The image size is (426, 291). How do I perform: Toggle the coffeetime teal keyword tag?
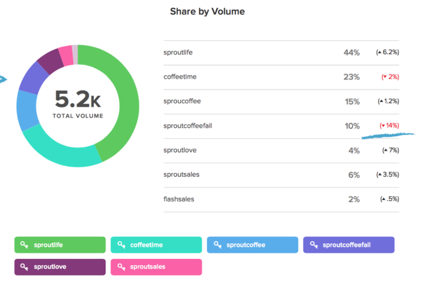(156, 245)
